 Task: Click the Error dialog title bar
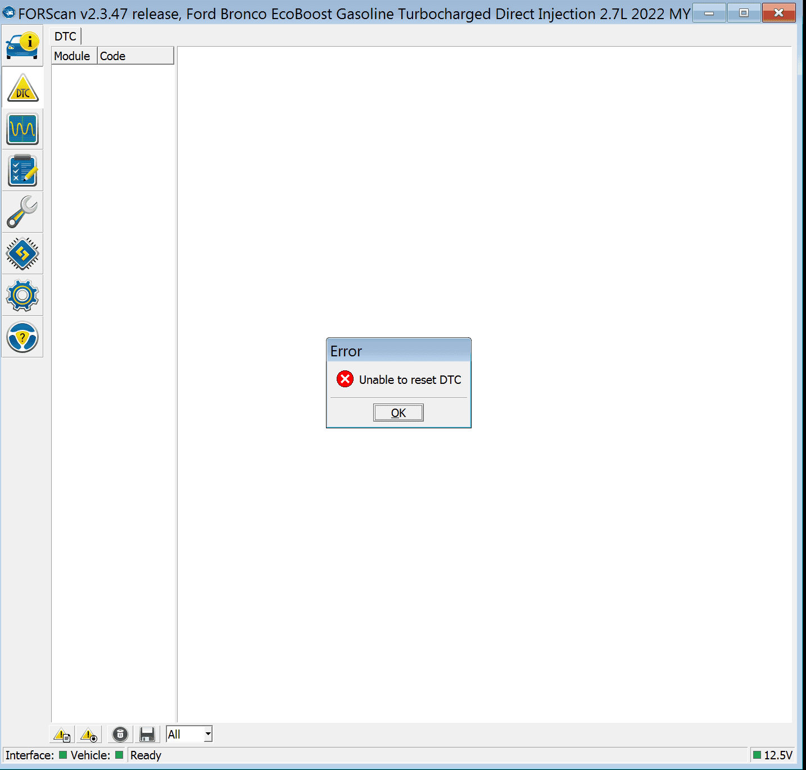[399, 351]
